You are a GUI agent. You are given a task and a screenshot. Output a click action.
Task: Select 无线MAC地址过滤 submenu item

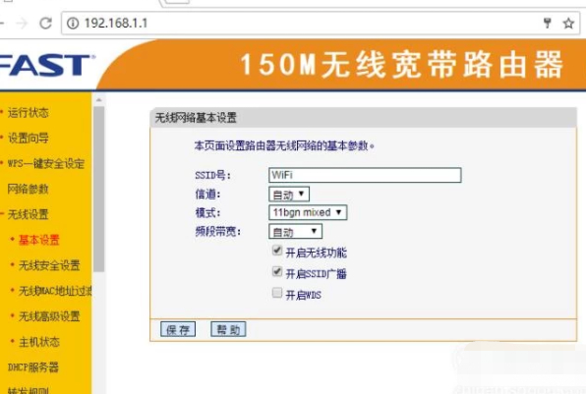55,291
